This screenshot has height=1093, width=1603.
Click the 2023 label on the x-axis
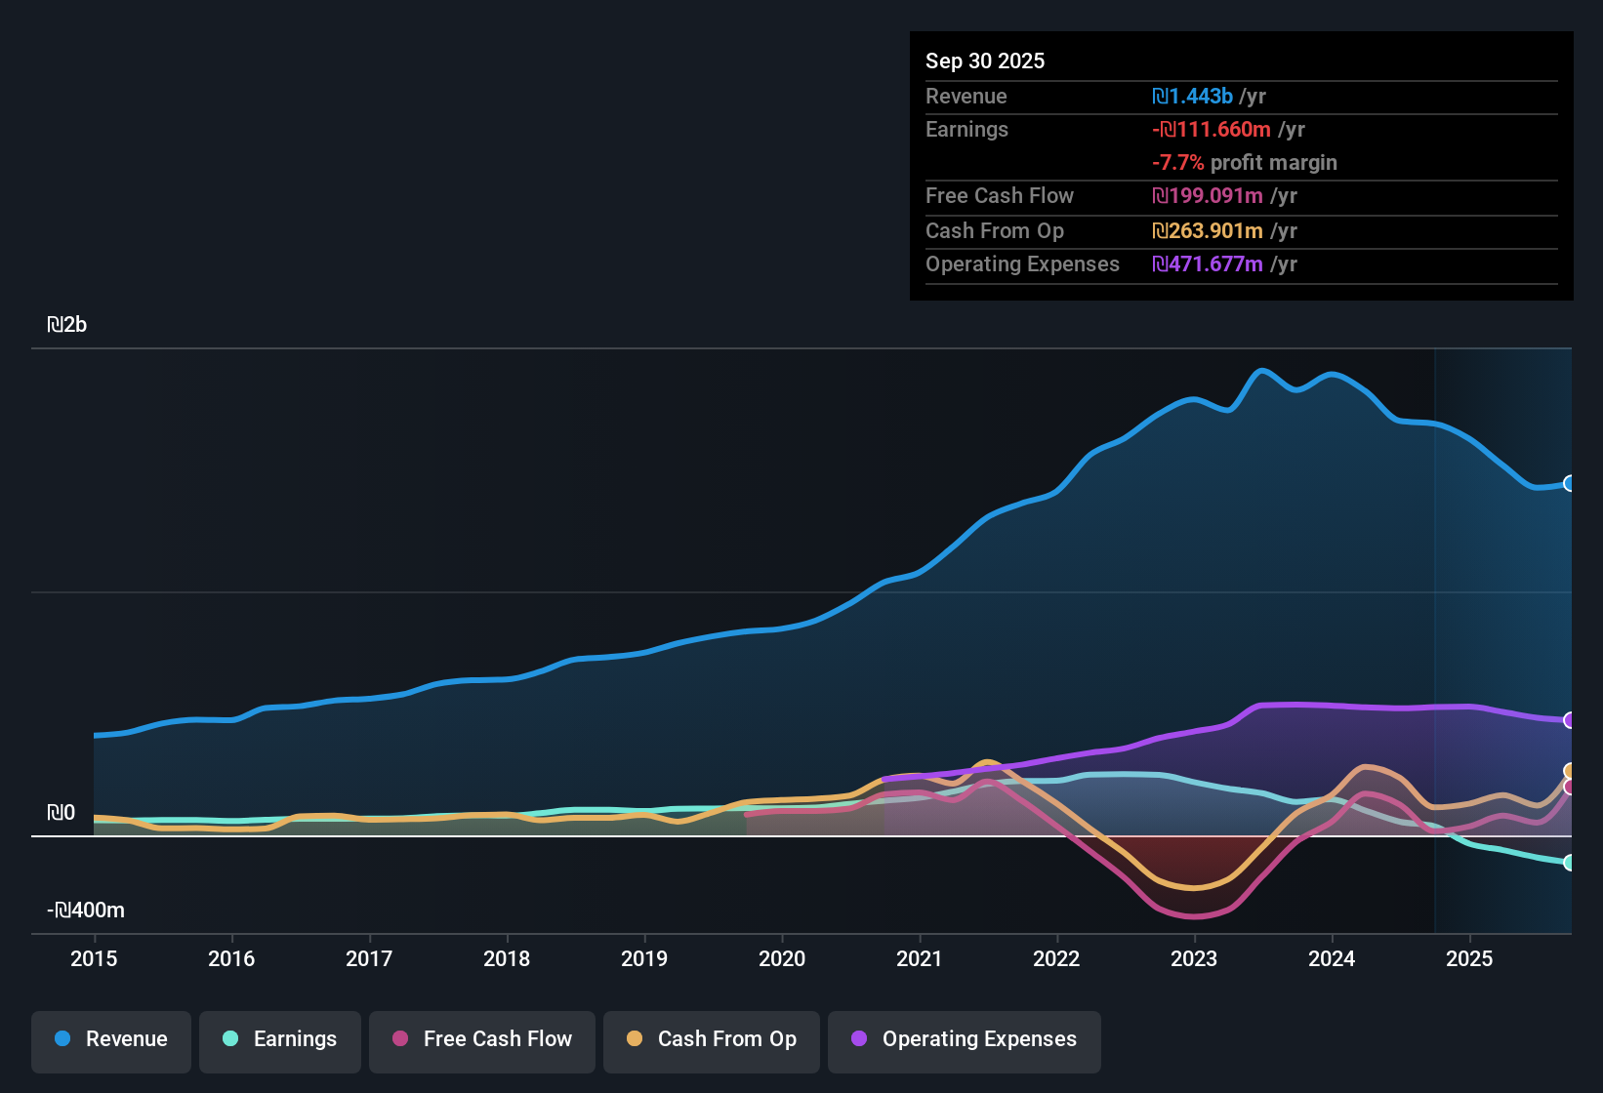[x=1194, y=959]
